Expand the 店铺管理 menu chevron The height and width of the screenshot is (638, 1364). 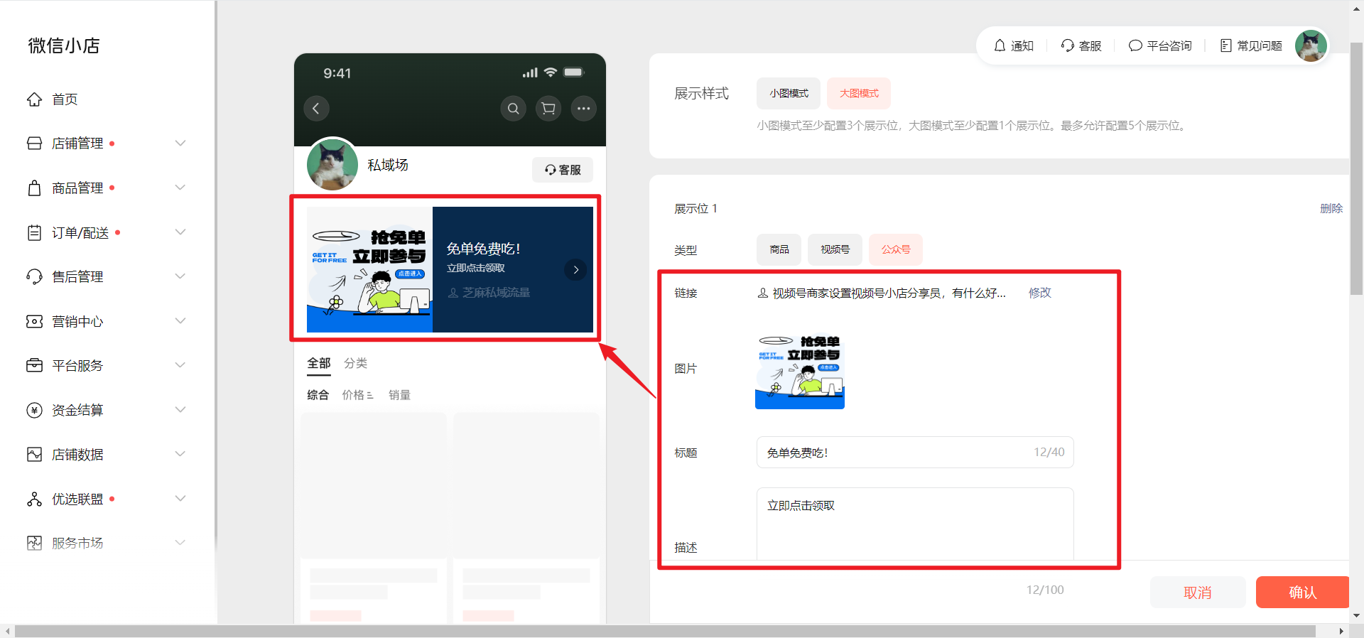(180, 144)
